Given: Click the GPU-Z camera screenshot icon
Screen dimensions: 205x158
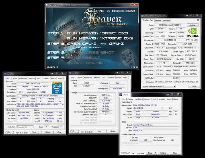Looking at the screenshot, I should tap(198, 20).
